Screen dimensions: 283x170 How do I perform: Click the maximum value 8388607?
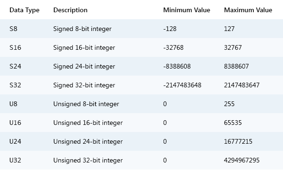[236, 66]
